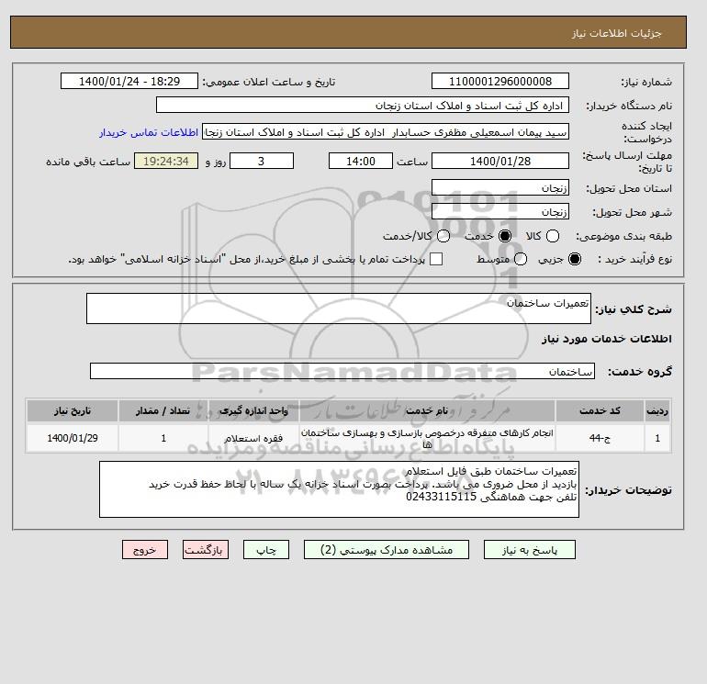Click the unit cell فقره استعلام
This screenshot has width=707, height=684.
[253, 438]
